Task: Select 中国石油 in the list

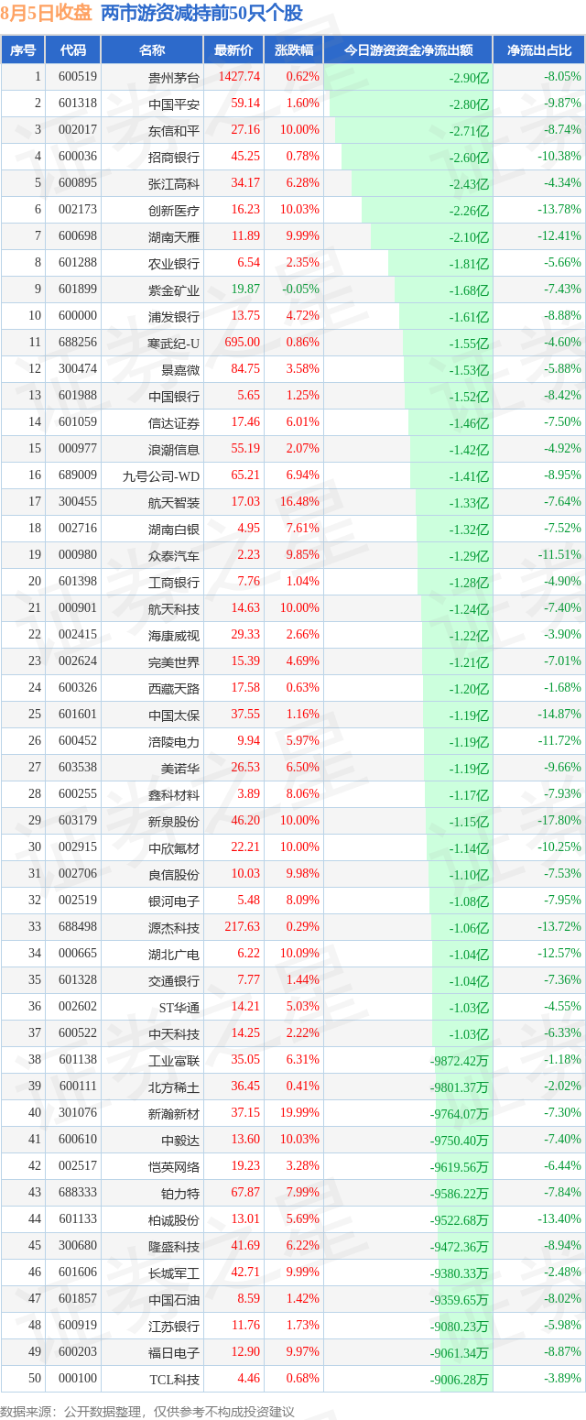Action: [x=174, y=1299]
